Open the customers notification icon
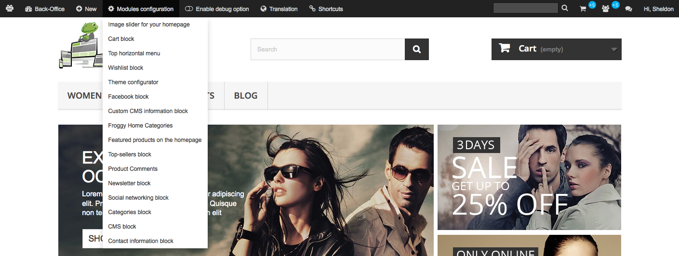This screenshot has height=256, width=679. tap(606, 9)
